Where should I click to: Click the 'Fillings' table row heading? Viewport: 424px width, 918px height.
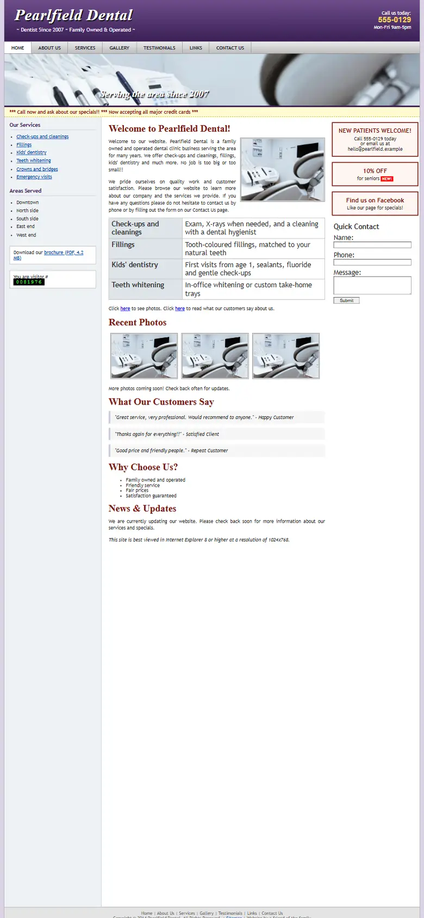point(146,249)
